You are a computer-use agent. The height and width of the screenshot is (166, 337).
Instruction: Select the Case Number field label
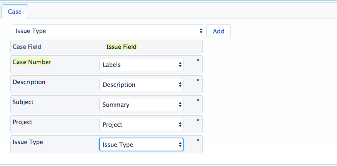(32, 62)
